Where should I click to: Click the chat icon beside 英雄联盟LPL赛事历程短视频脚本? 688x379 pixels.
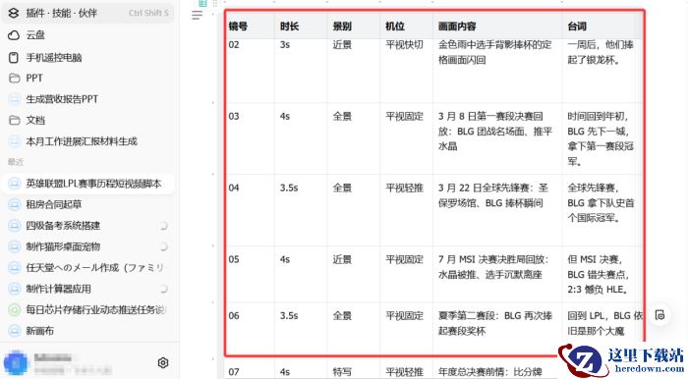15,184
